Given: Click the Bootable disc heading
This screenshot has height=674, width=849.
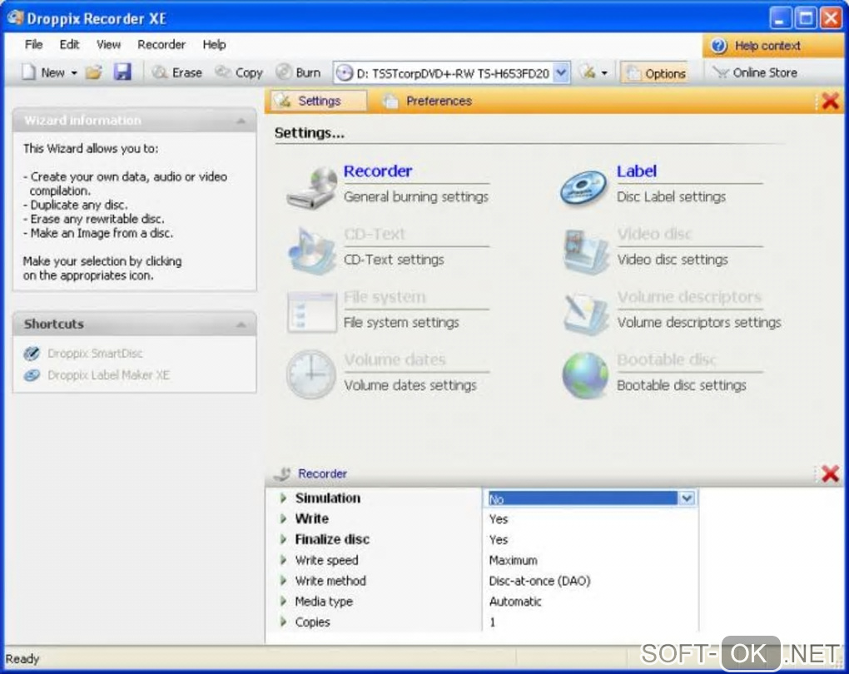Looking at the screenshot, I should [x=667, y=359].
